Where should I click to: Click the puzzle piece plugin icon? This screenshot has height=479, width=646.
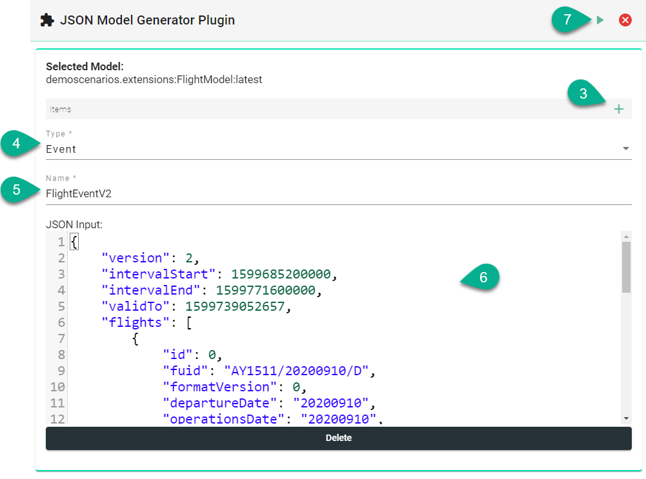click(46, 20)
